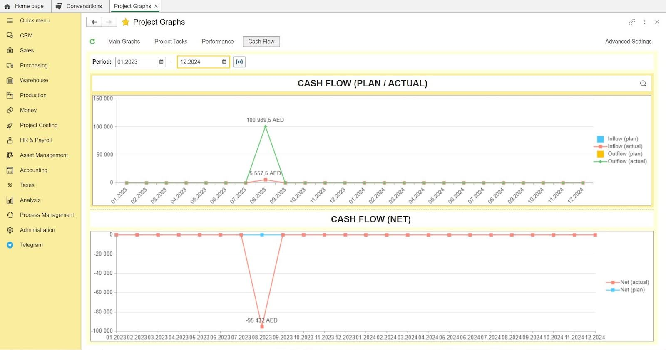Image resolution: width=666 pixels, height=350 pixels.
Task: Toggle the Inflow (plan) legend series
Action: pos(623,139)
